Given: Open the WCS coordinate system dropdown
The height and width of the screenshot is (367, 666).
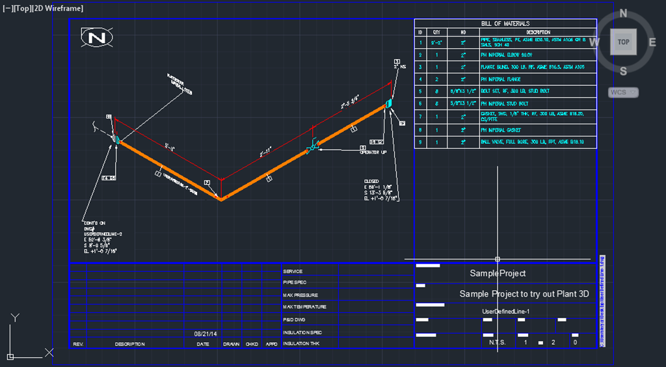Looking at the screenshot, I should (623, 92).
